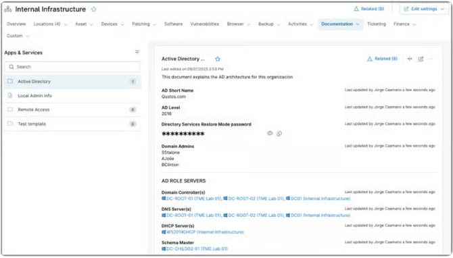The width and height of the screenshot is (453, 258).
Task: Click the Local Admin info document icon
Action: pos(10,95)
